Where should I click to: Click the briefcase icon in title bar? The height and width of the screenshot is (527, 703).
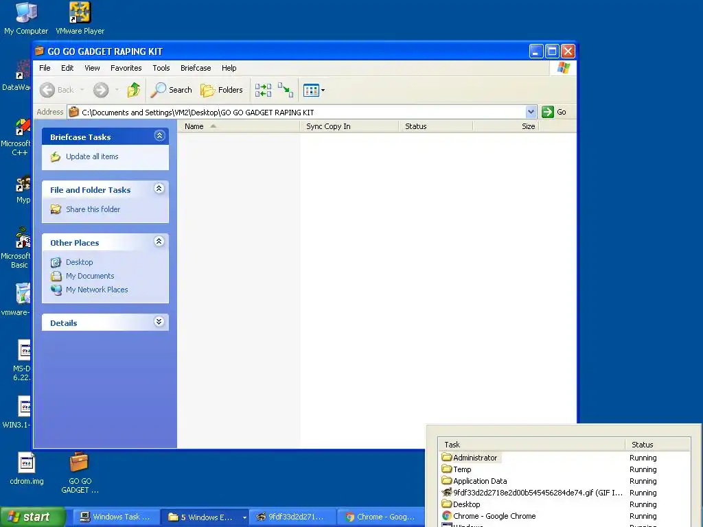click(x=40, y=51)
